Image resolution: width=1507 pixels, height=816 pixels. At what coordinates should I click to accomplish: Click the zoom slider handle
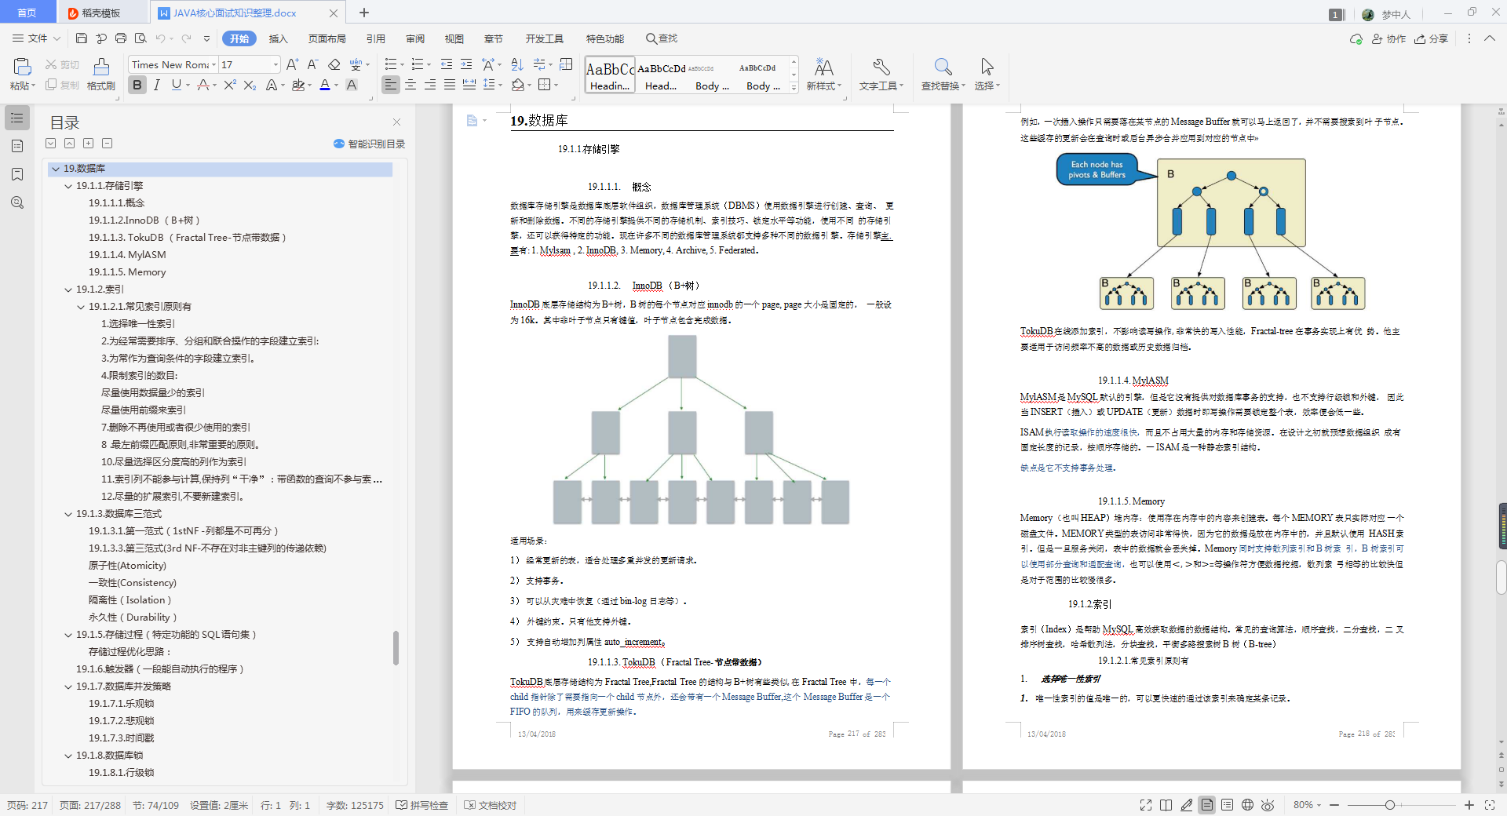tap(1390, 805)
